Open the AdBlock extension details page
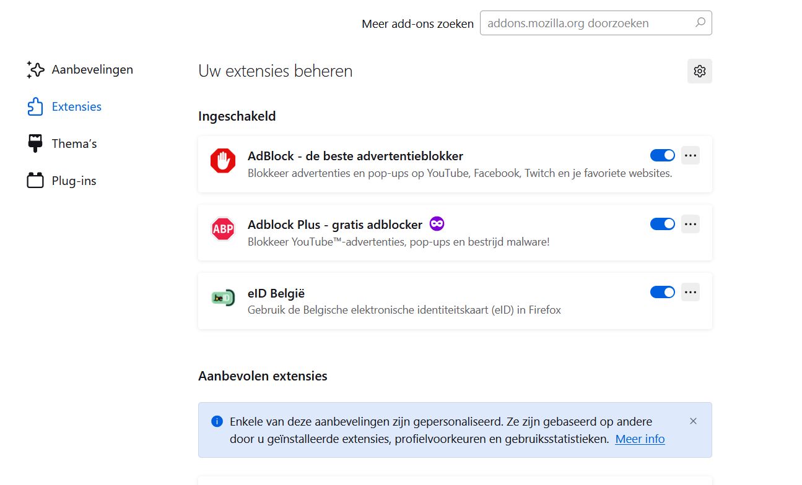The width and height of the screenshot is (802, 485). click(x=355, y=156)
